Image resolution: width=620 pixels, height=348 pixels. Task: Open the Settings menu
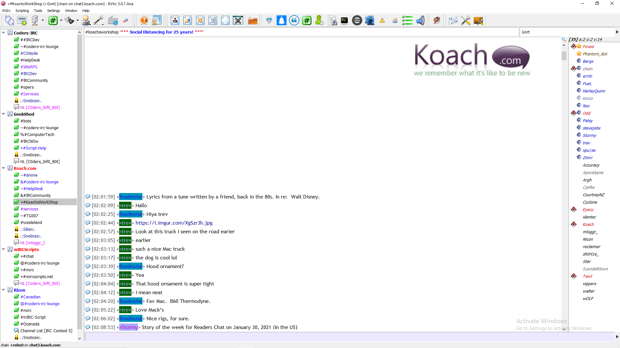click(53, 11)
